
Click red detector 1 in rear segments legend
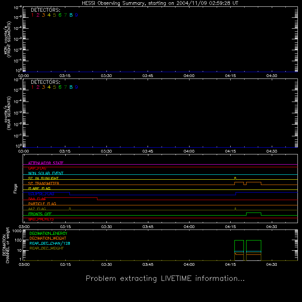32,87
